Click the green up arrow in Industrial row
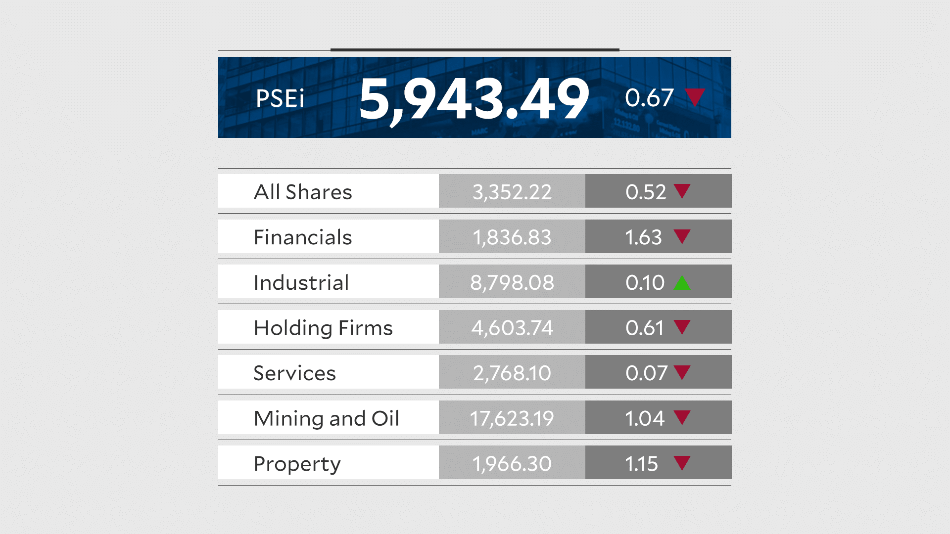Viewport: 950px width, 534px height. [x=682, y=283]
